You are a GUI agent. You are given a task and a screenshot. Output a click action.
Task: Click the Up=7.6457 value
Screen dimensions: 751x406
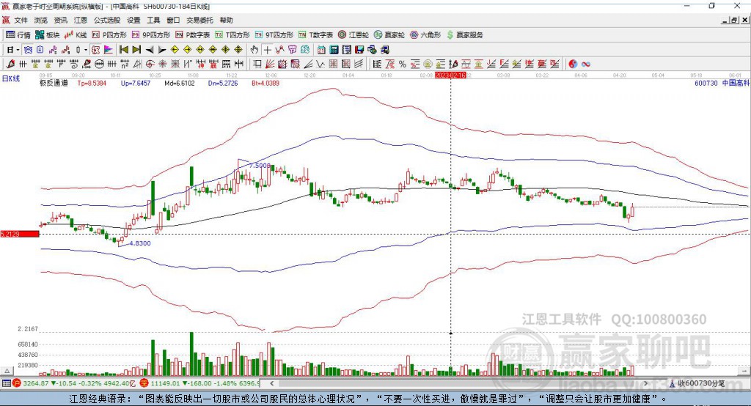coord(136,84)
